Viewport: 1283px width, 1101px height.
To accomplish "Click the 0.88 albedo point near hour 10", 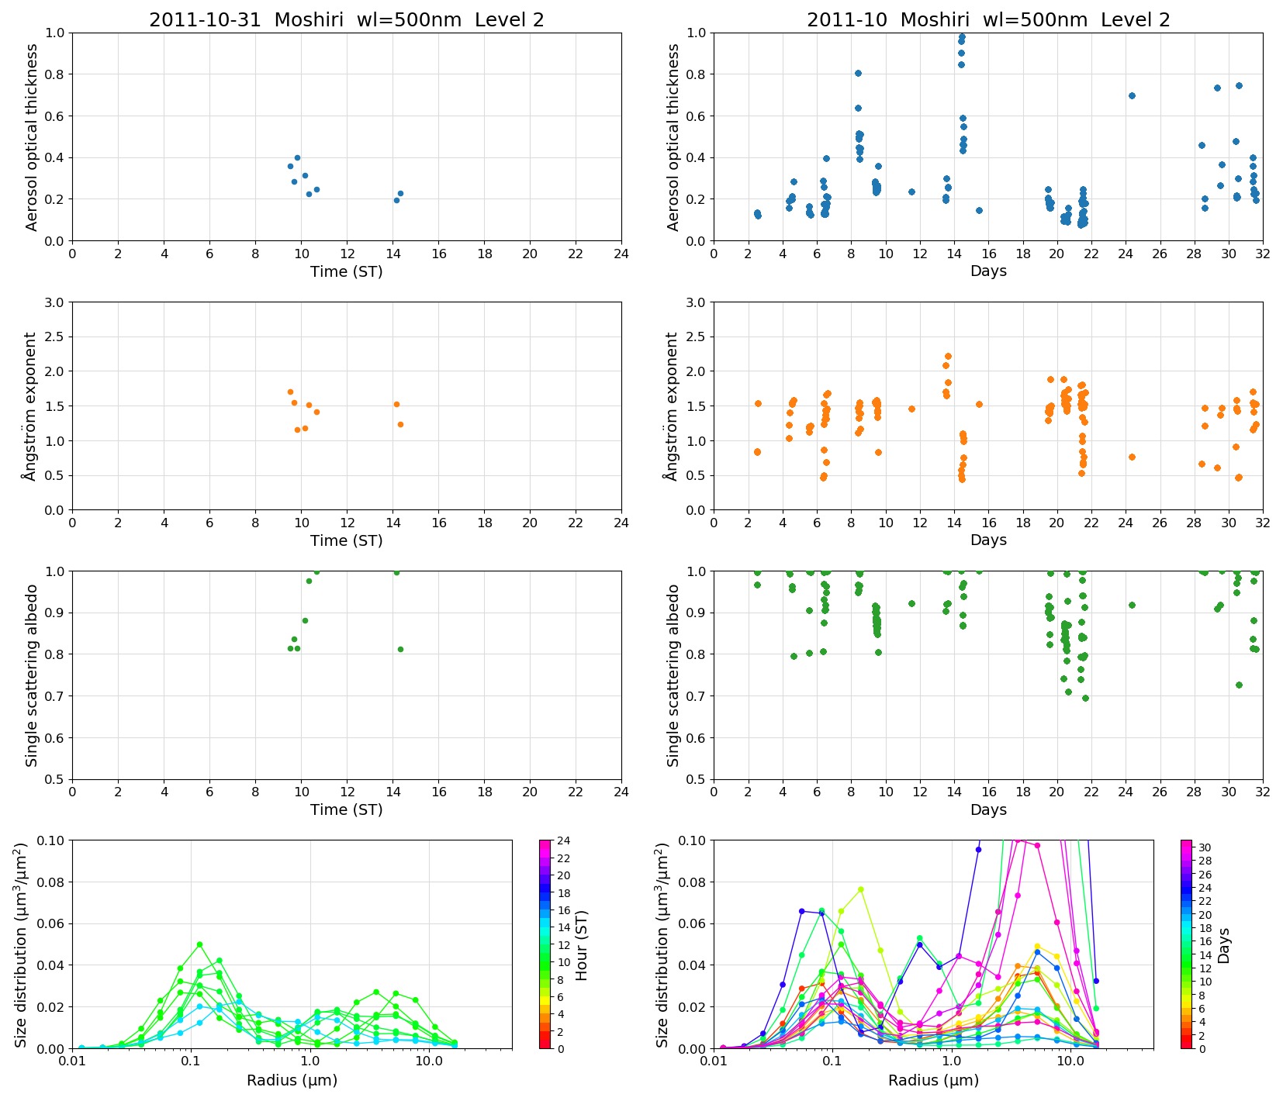I will pos(305,620).
